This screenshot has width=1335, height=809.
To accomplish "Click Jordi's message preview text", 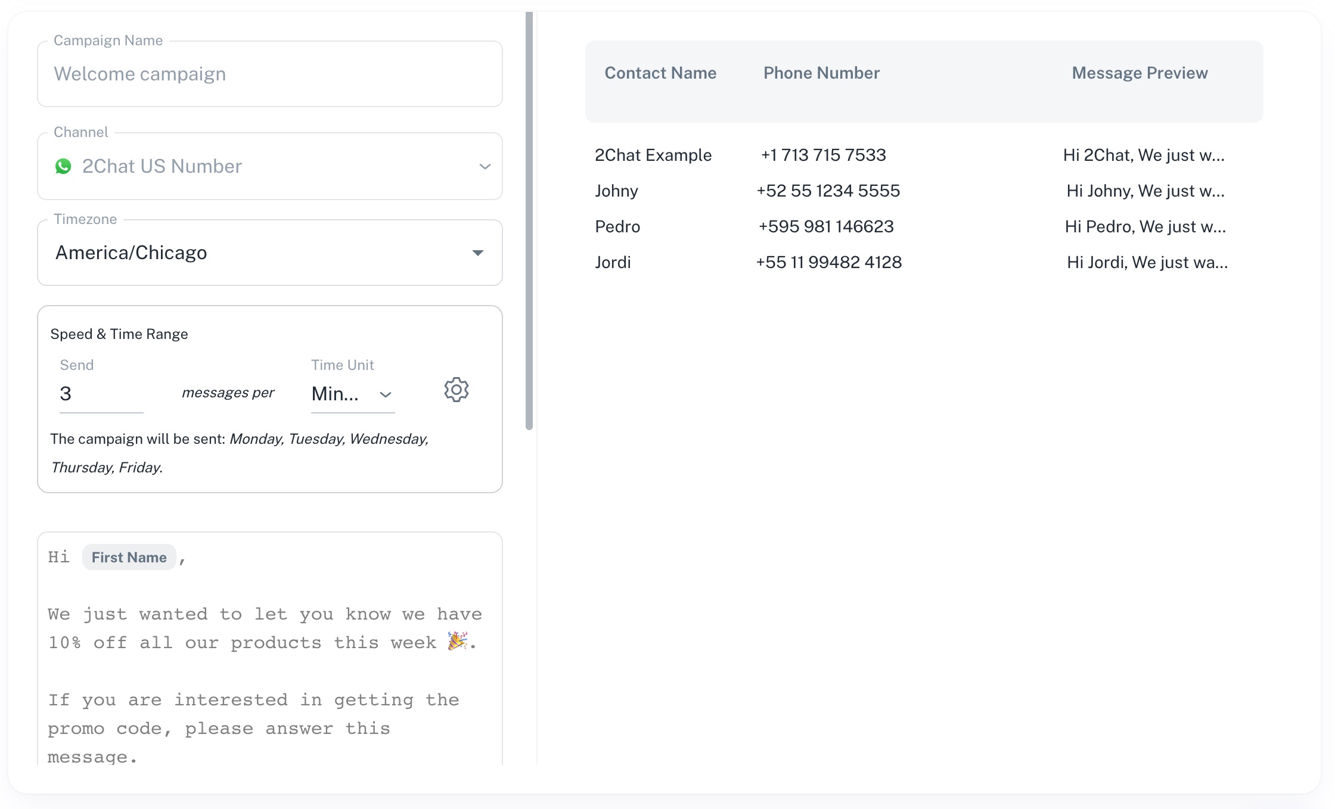I will 1147,263.
